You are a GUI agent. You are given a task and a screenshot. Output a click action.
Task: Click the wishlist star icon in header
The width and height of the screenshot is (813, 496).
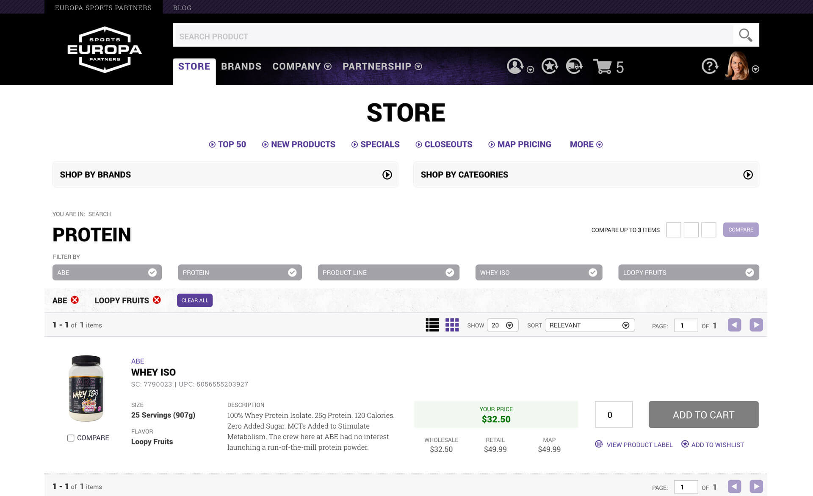pyautogui.click(x=549, y=66)
